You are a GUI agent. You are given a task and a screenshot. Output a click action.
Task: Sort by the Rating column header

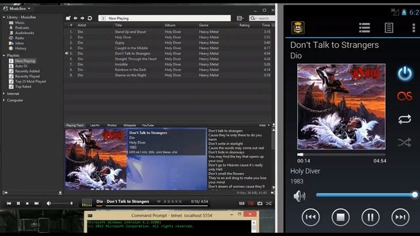click(x=244, y=25)
